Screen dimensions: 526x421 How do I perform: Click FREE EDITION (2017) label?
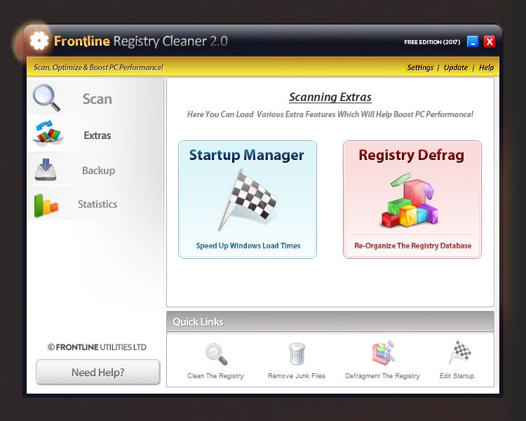[x=432, y=42]
